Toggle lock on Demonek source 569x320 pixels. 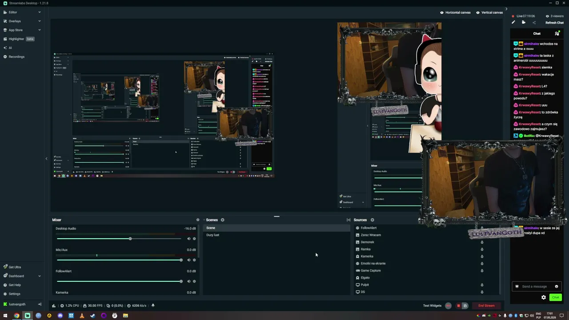482,242
